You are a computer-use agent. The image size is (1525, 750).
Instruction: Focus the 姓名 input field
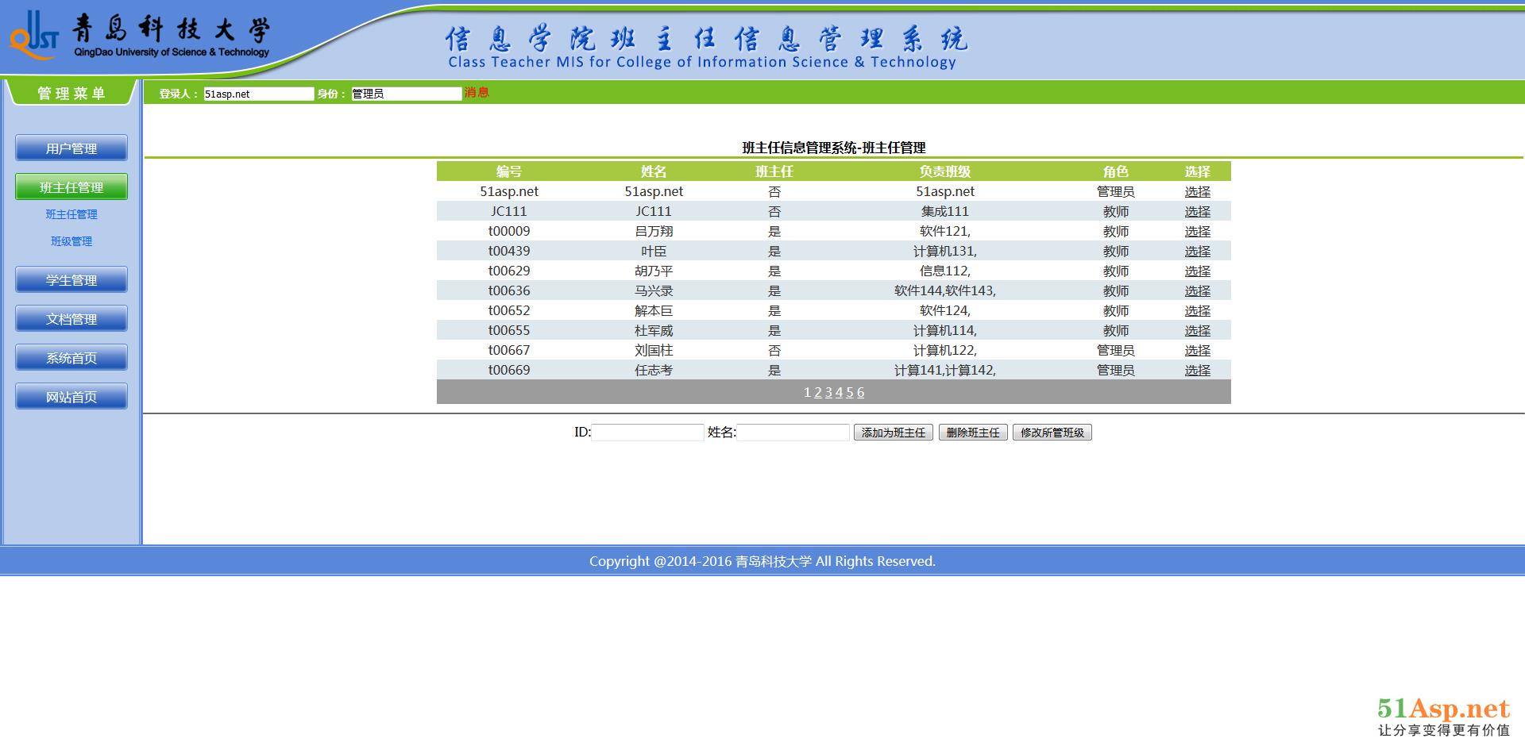pyautogui.click(x=793, y=433)
